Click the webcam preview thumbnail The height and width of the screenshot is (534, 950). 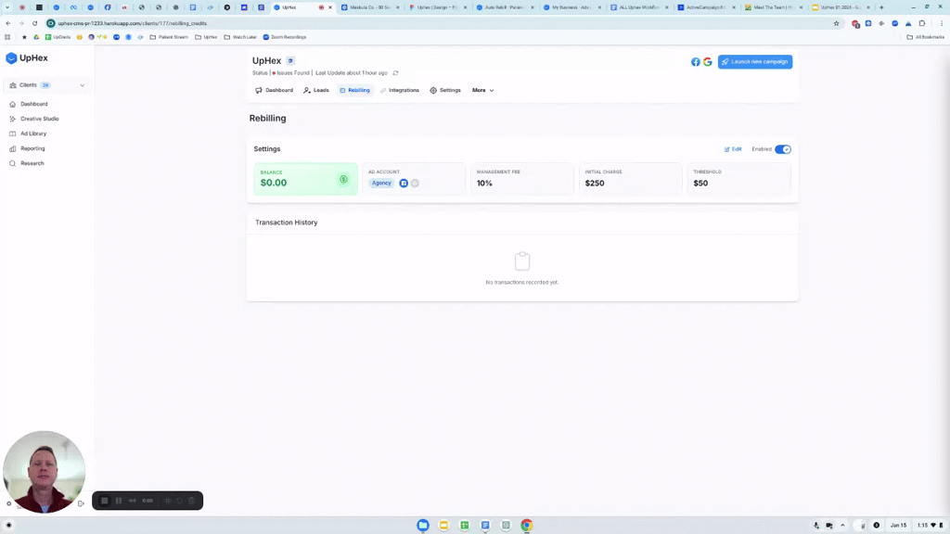[44, 472]
